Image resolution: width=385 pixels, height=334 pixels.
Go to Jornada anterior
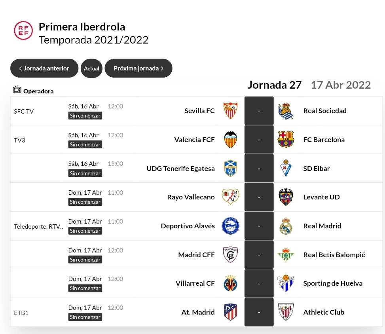tap(44, 68)
